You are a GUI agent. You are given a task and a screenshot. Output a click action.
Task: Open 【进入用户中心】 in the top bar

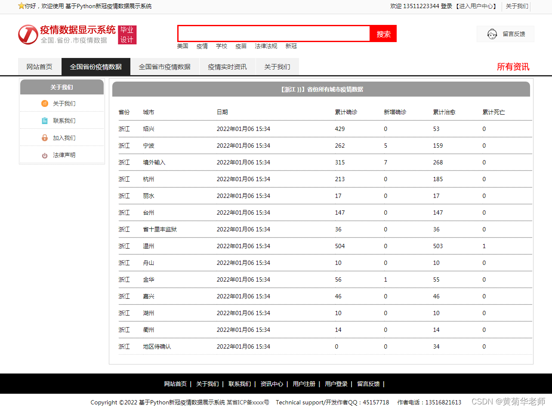[476, 6]
